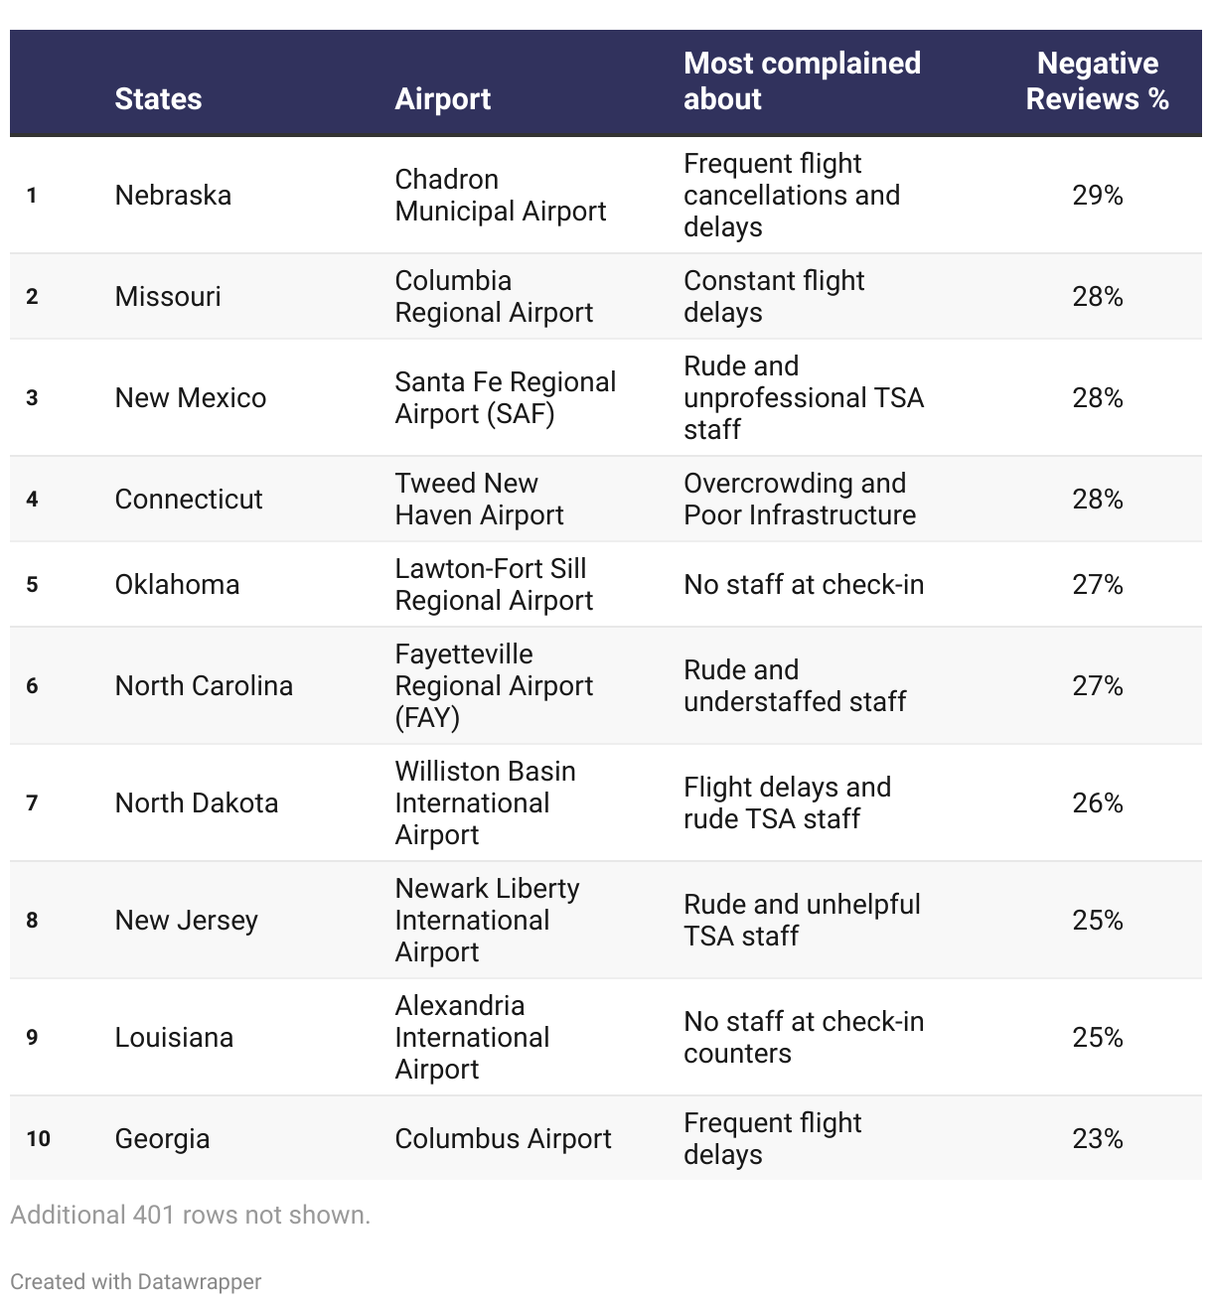
Task: Click the Louisiana state cell
Action: [x=174, y=1038]
